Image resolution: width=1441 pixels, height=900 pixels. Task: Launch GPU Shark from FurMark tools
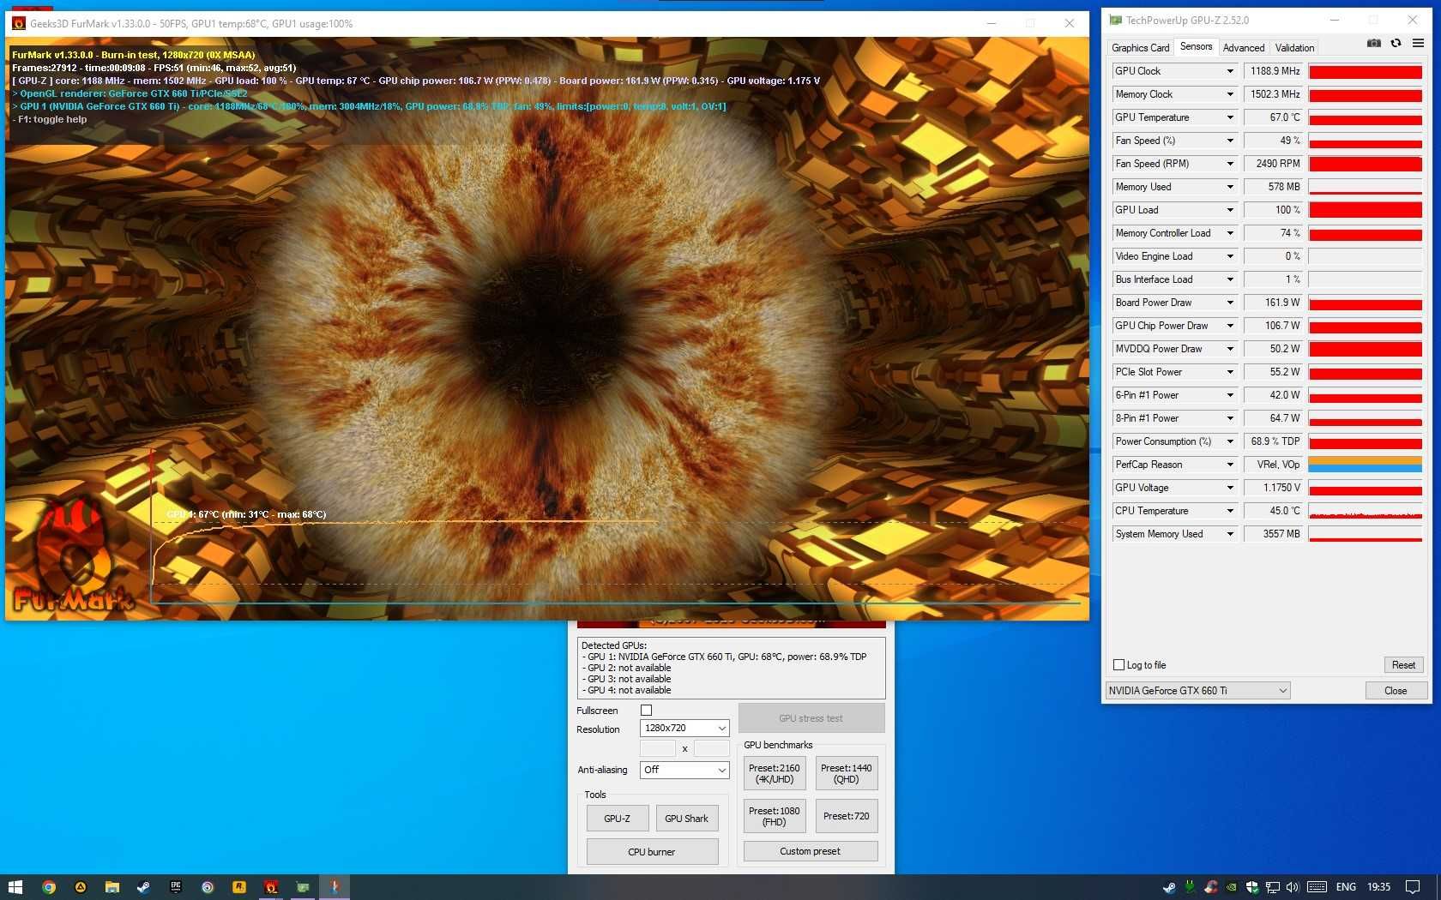(686, 819)
